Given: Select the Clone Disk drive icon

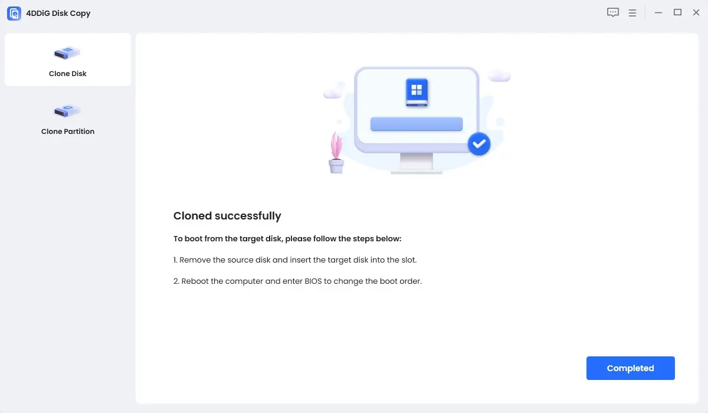Looking at the screenshot, I should [x=67, y=53].
